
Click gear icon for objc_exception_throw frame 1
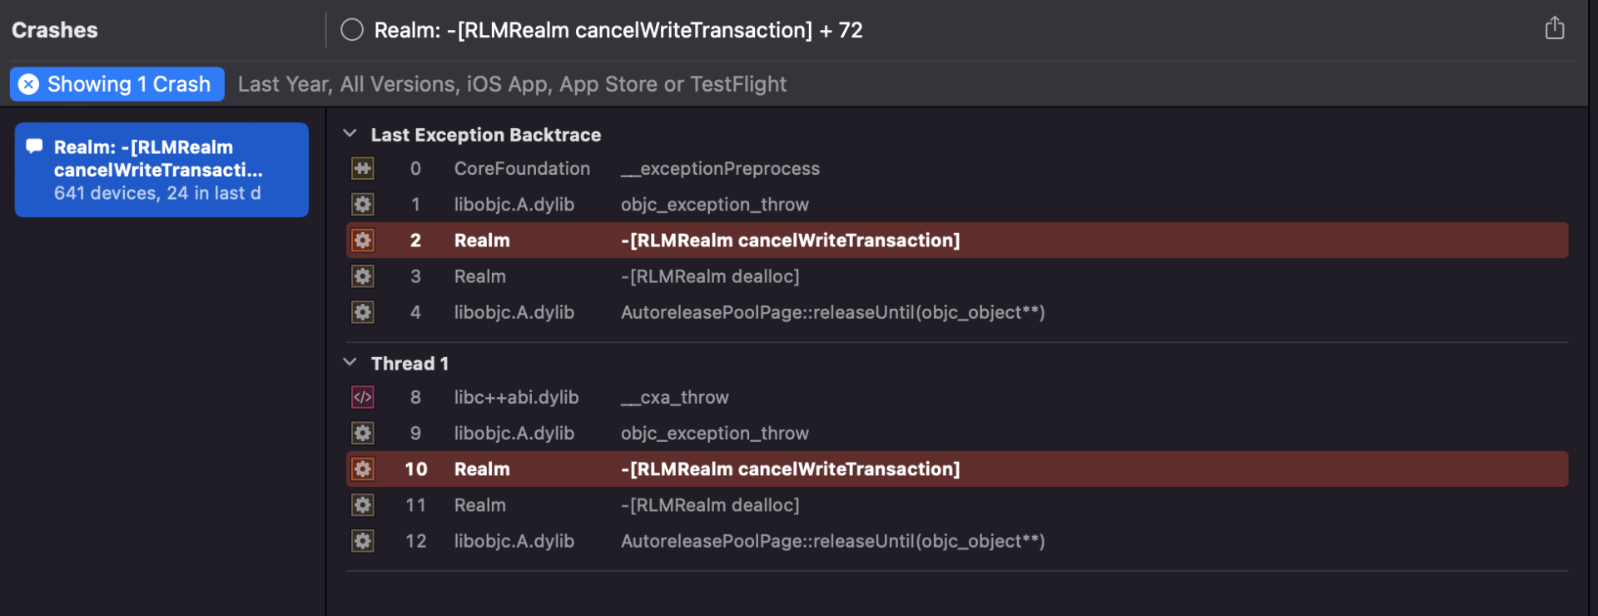click(x=362, y=205)
